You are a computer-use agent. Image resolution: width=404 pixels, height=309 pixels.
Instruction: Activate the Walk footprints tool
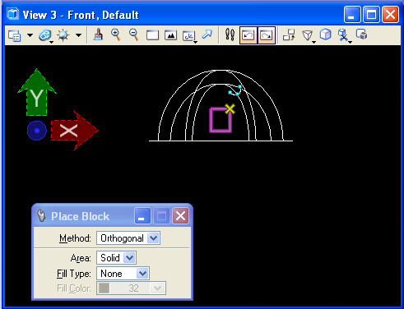tap(230, 35)
